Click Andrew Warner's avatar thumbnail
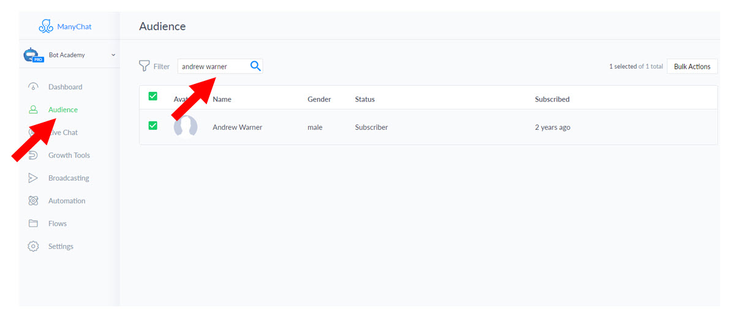730x321 pixels. click(x=186, y=127)
